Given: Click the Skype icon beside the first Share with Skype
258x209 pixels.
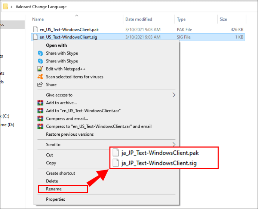Looking at the screenshot, I should pos(40,53).
